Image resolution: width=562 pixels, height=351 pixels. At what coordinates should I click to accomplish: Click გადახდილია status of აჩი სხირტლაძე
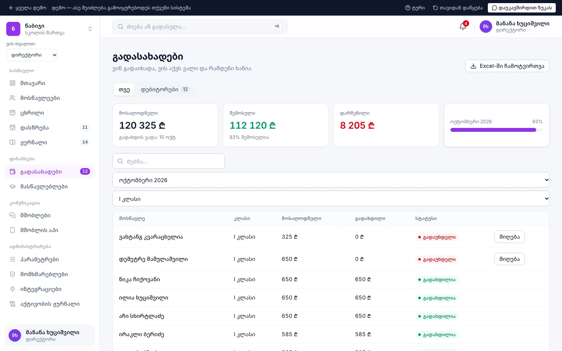(437, 316)
